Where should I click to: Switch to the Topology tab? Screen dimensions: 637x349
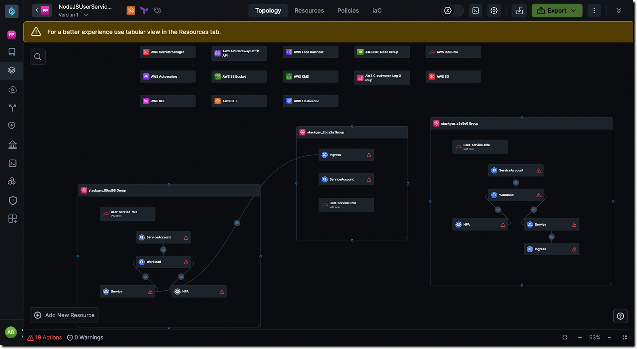tap(268, 11)
